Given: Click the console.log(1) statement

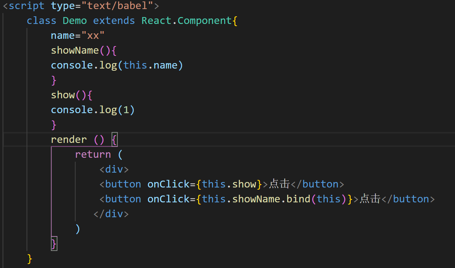Looking at the screenshot, I should coord(93,110).
